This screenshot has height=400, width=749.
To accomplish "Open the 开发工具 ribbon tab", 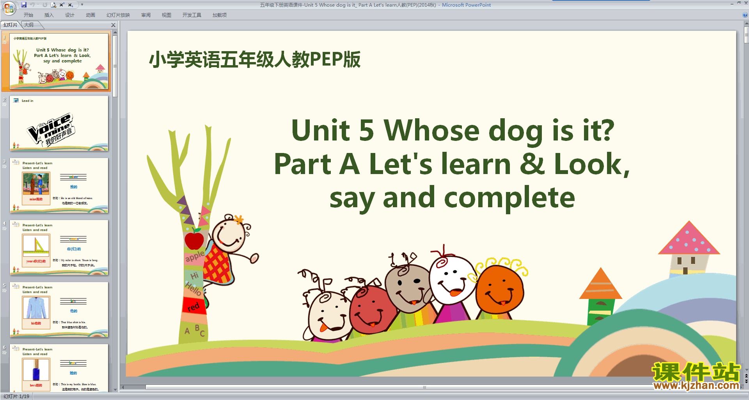I will [192, 15].
